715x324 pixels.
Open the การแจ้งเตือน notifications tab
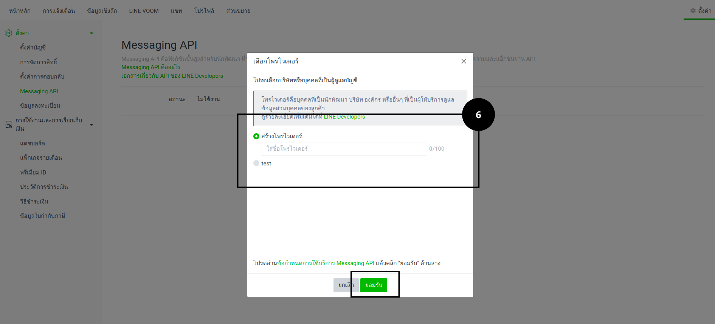point(59,11)
